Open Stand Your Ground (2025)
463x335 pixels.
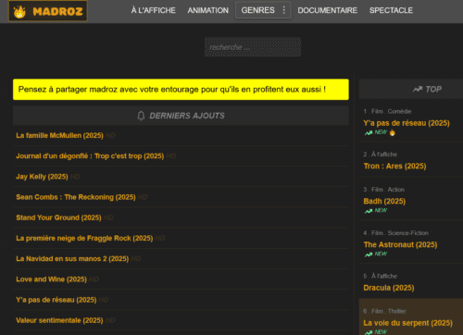click(x=58, y=217)
